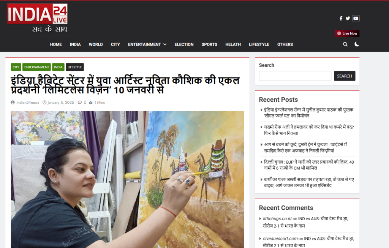Click author name Indian24news
Viewport: 389px width, 248px height.
tap(27, 103)
